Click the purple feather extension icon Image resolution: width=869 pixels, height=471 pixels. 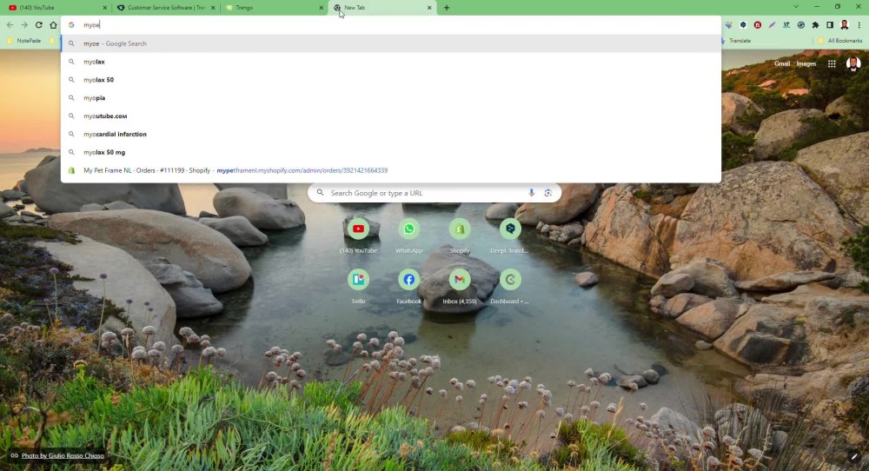tap(772, 25)
